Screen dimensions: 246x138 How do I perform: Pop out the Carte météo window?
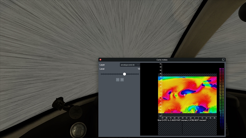click(223, 59)
